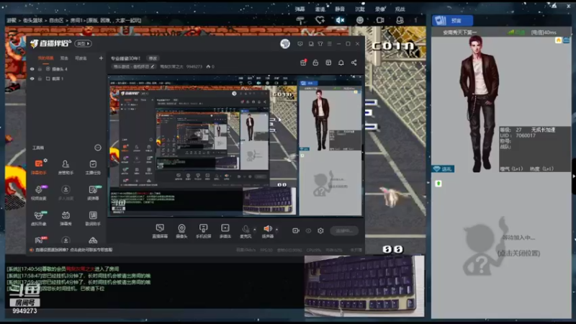576x324 pixels.
Task: Click the 静音 menu item
Action: click(340, 9)
